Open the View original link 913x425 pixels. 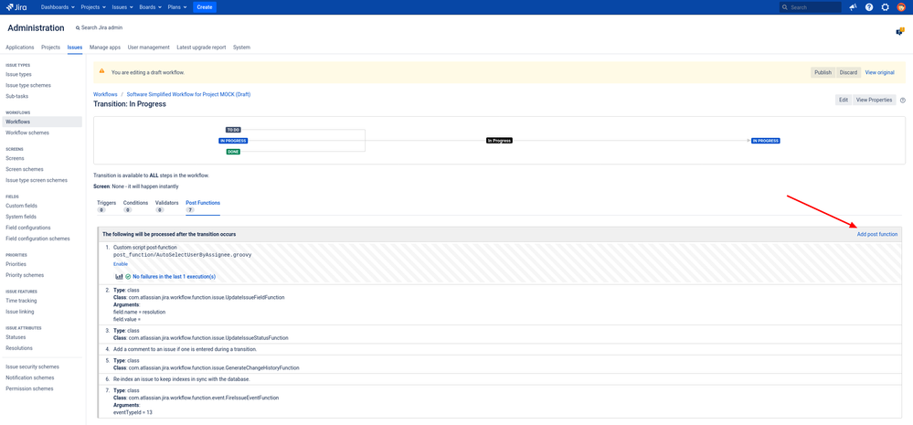coord(879,72)
